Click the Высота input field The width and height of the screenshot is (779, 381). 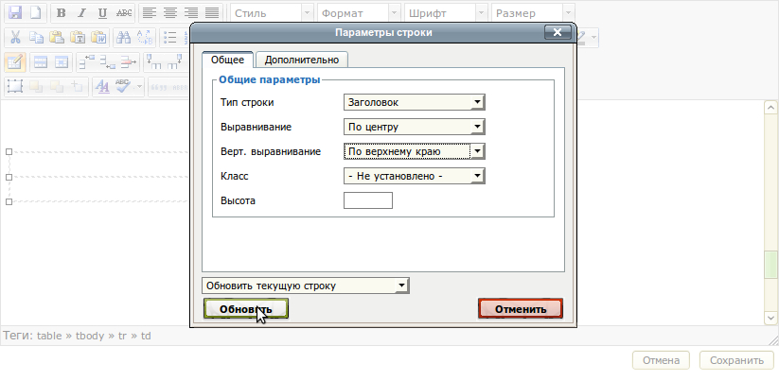367,200
